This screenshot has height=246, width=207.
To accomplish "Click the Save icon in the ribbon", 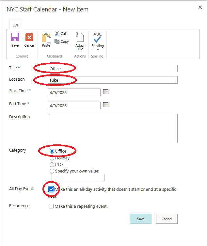I will [x=15, y=37].
